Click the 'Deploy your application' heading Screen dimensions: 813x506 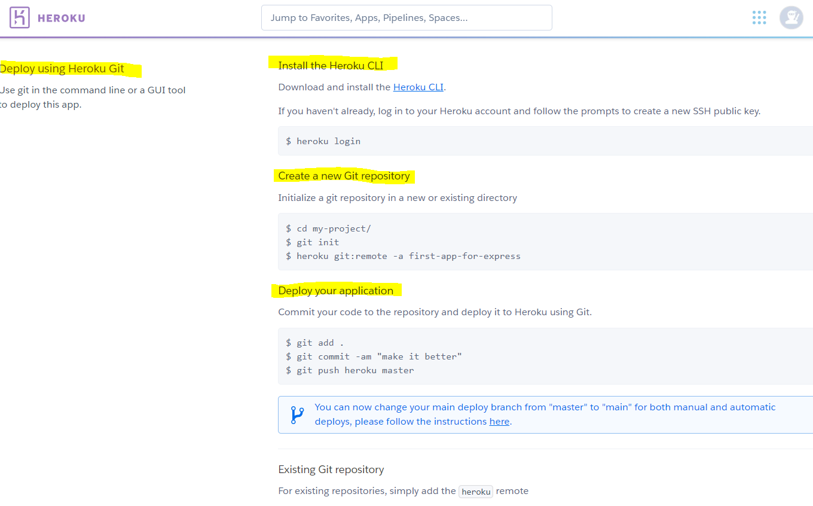coord(335,291)
